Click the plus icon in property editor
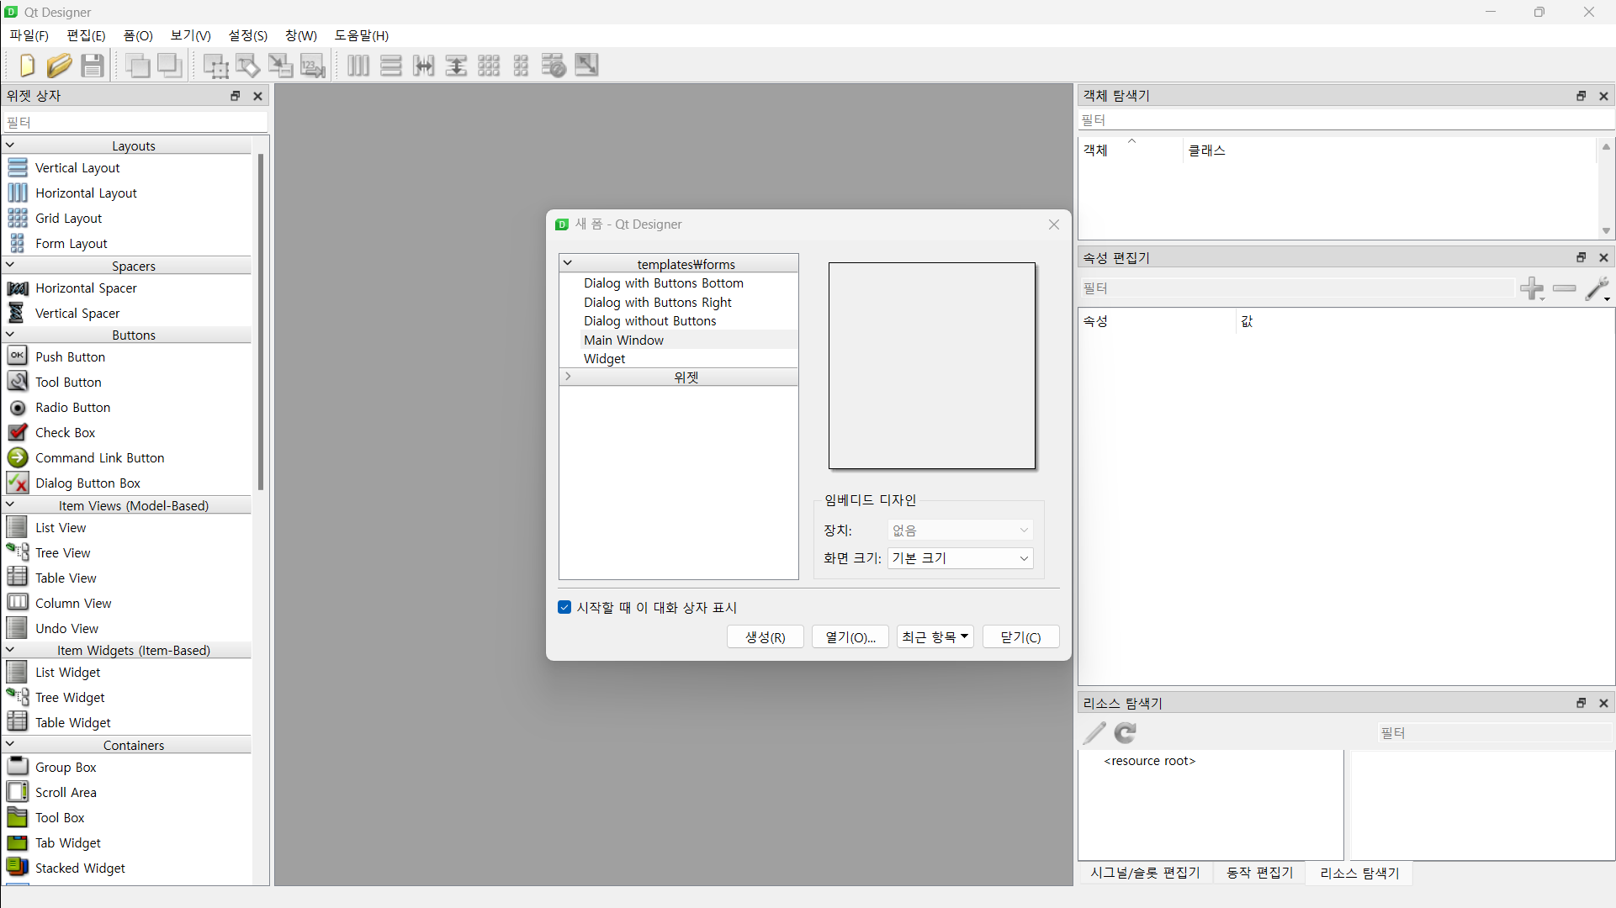1616x908 pixels. (1532, 288)
